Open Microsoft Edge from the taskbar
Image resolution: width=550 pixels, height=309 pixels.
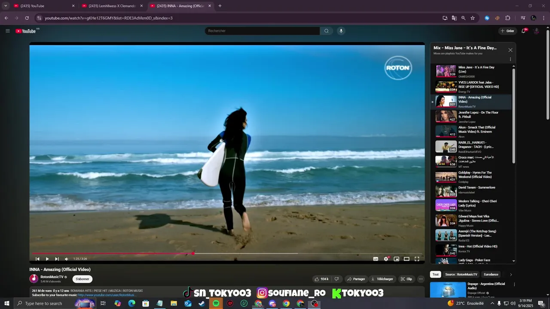(x=131, y=303)
